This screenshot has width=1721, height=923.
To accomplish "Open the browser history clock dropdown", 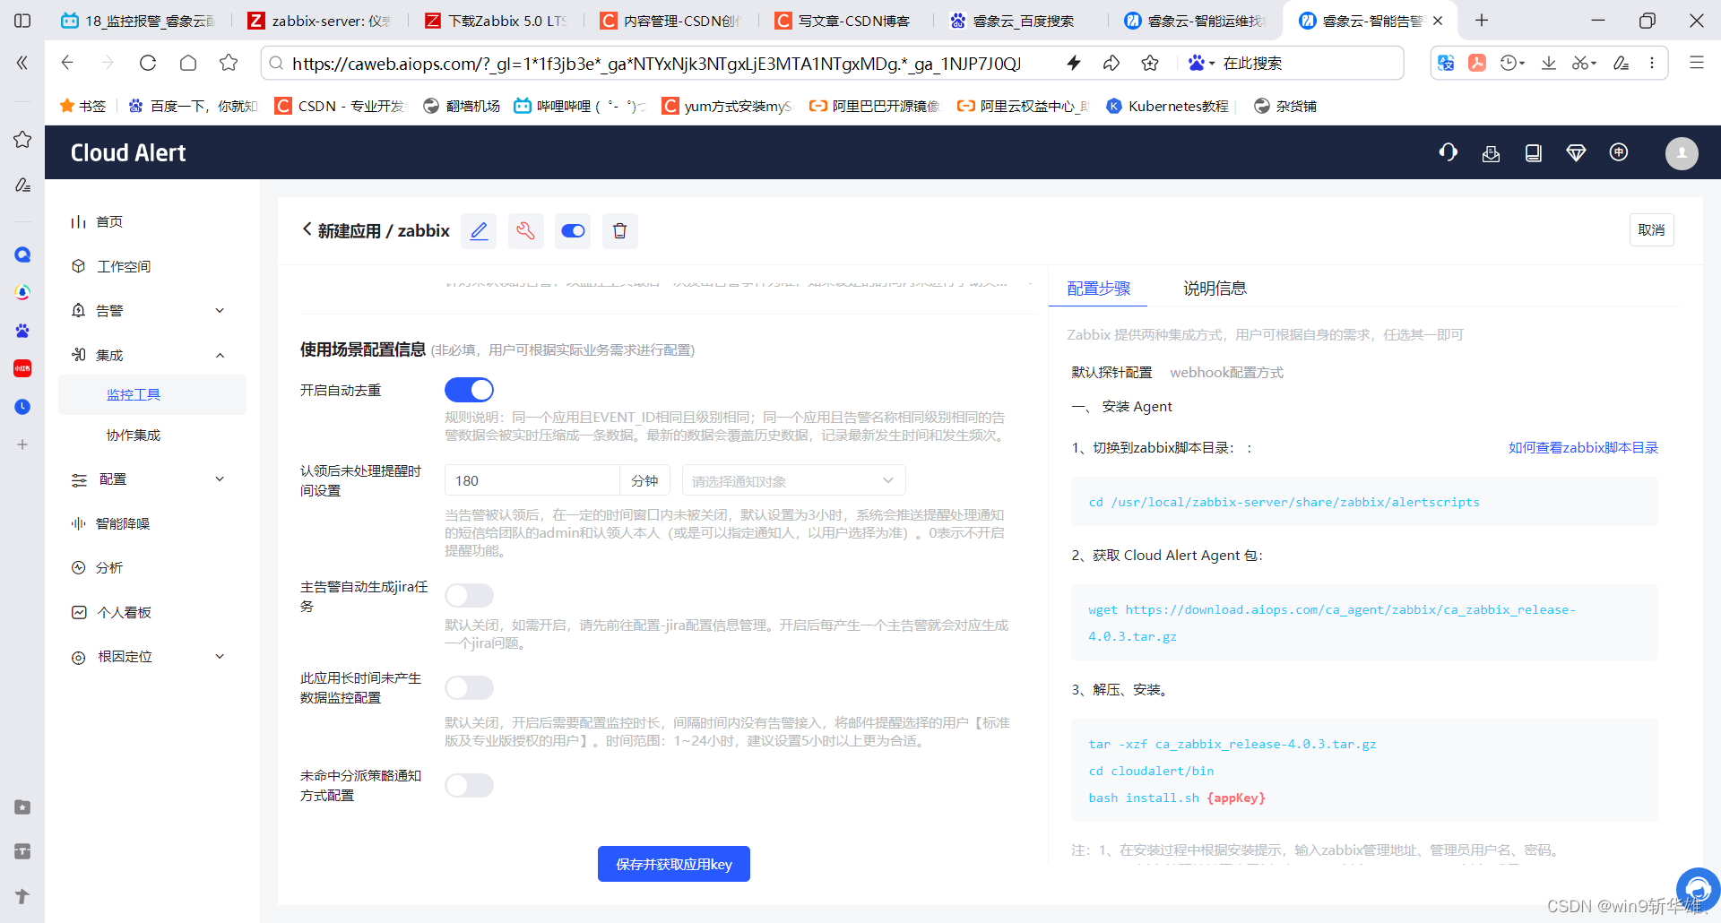I will coord(1512,63).
